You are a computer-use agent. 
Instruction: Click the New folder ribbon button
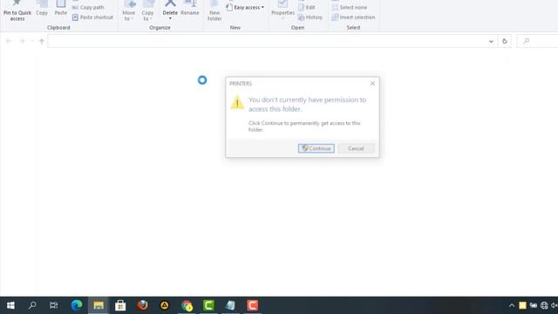[x=214, y=10]
